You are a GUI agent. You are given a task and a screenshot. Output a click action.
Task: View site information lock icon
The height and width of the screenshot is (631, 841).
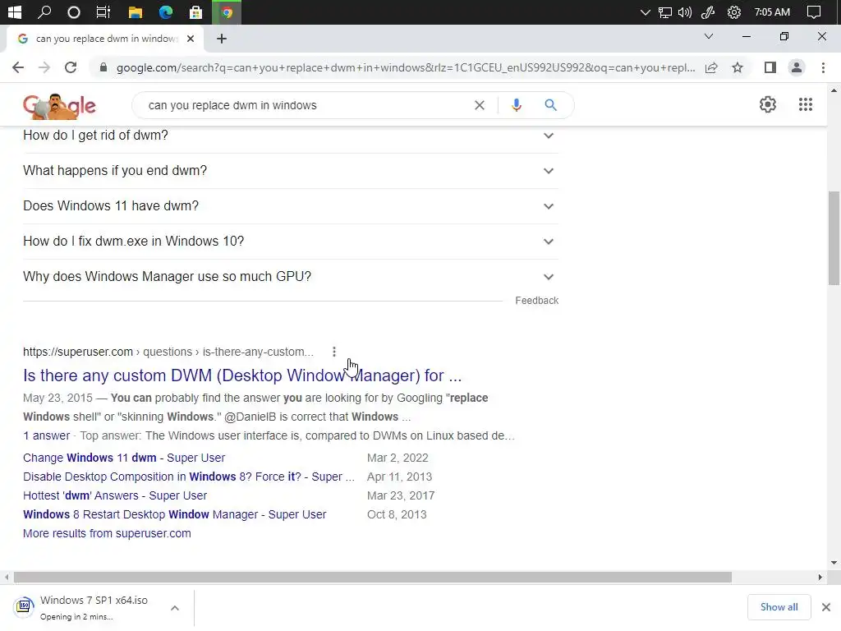tap(103, 67)
